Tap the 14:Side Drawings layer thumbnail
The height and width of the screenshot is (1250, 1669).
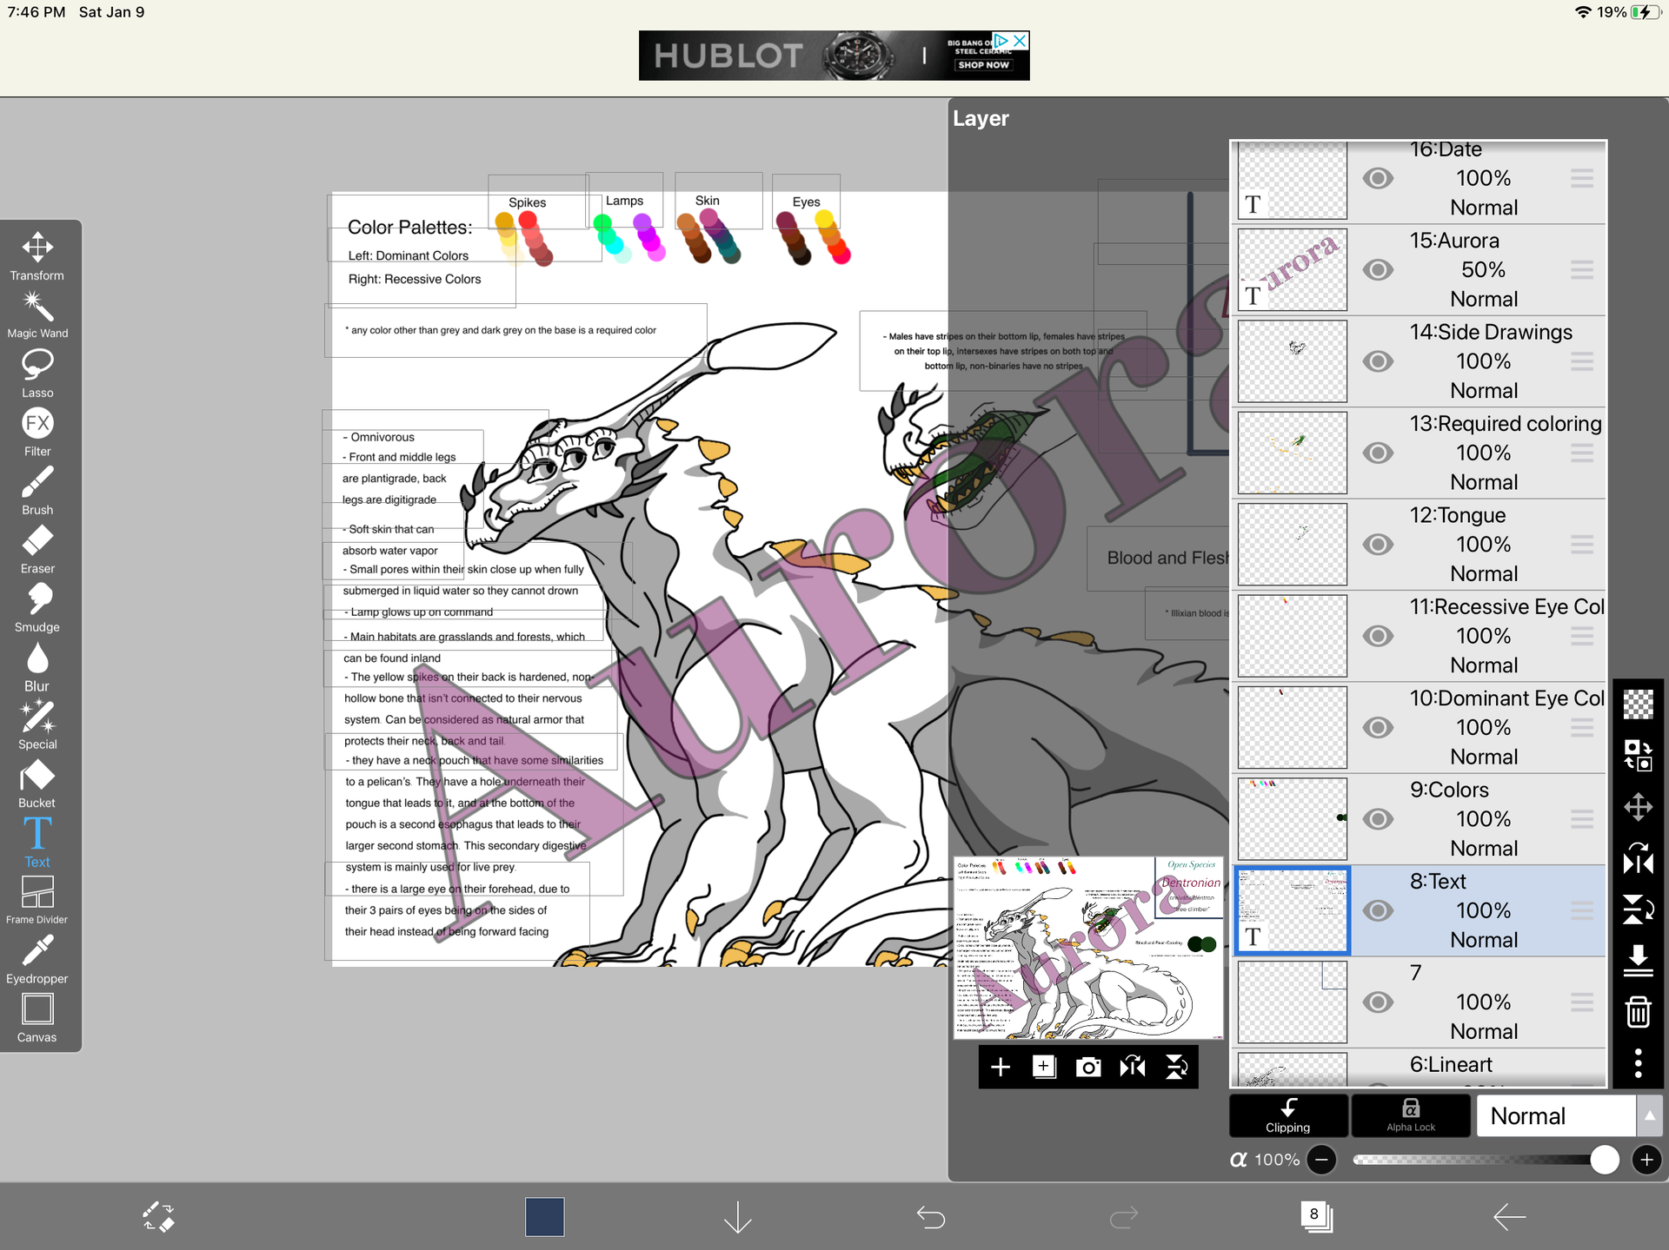[1292, 361]
